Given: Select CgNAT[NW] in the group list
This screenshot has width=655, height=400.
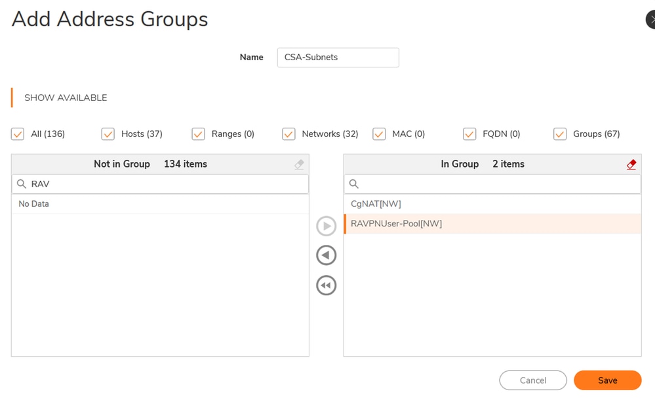Looking at the screenshot, I should click(x=376, y=204).
